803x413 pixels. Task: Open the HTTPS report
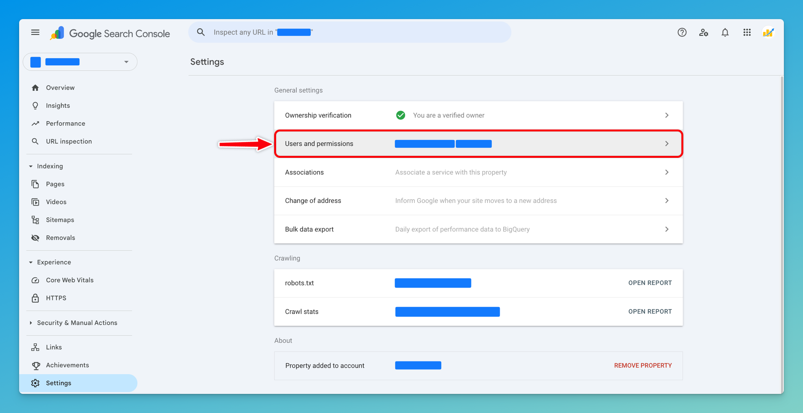point(56,298)
